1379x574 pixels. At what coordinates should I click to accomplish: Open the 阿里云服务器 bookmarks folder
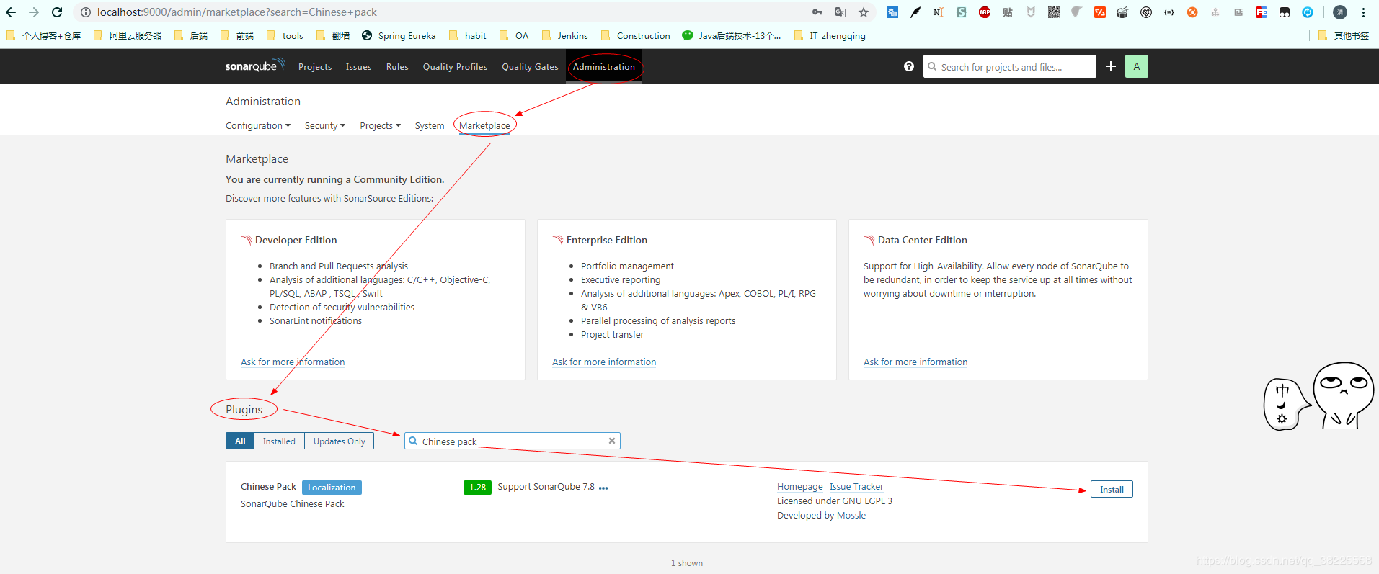(x=128, y=35)
